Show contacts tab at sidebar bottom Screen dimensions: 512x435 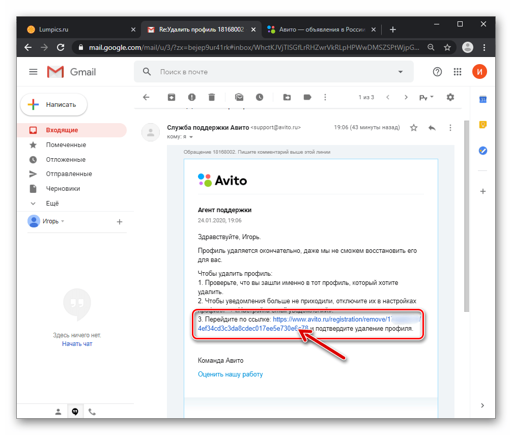pos(58,412)
